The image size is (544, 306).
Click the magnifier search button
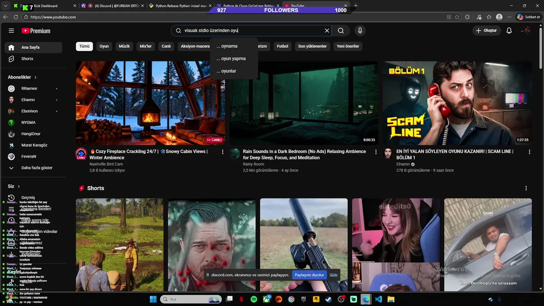click(341, 31)
